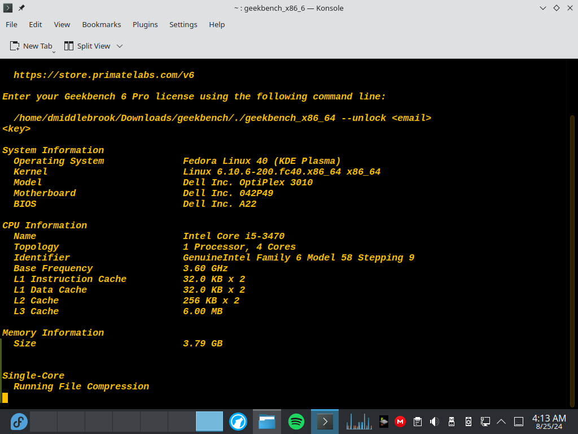Click the 'L1 Instruction Cache' label
This screenshot has width=578, height=434.
[70, 279]
